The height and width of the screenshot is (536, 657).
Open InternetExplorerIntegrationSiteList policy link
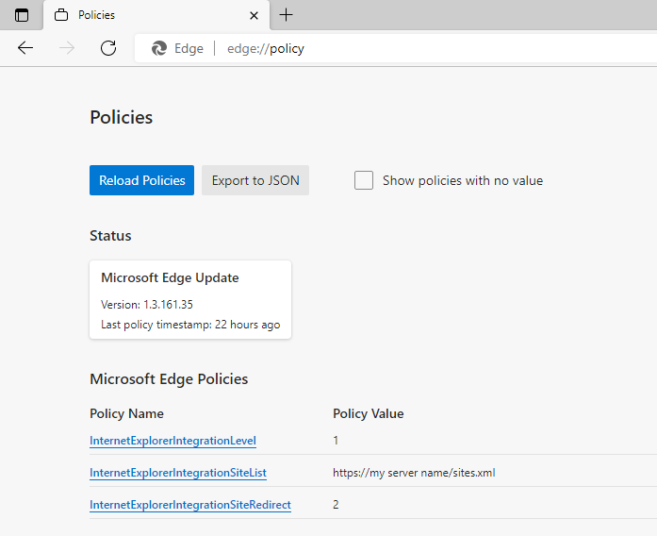coord(178,473)
